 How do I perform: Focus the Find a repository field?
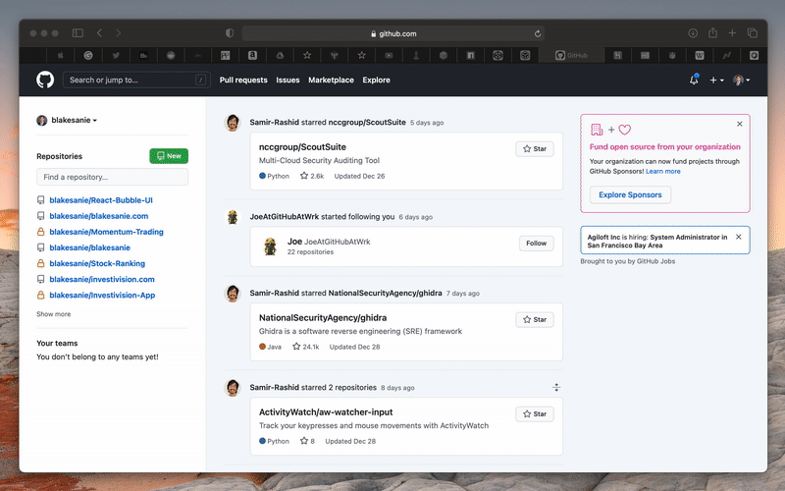click(x=112, y=177)
